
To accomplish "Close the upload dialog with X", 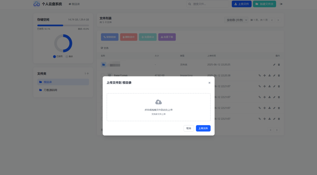I will pyautogui.click(x=210, y=83).
